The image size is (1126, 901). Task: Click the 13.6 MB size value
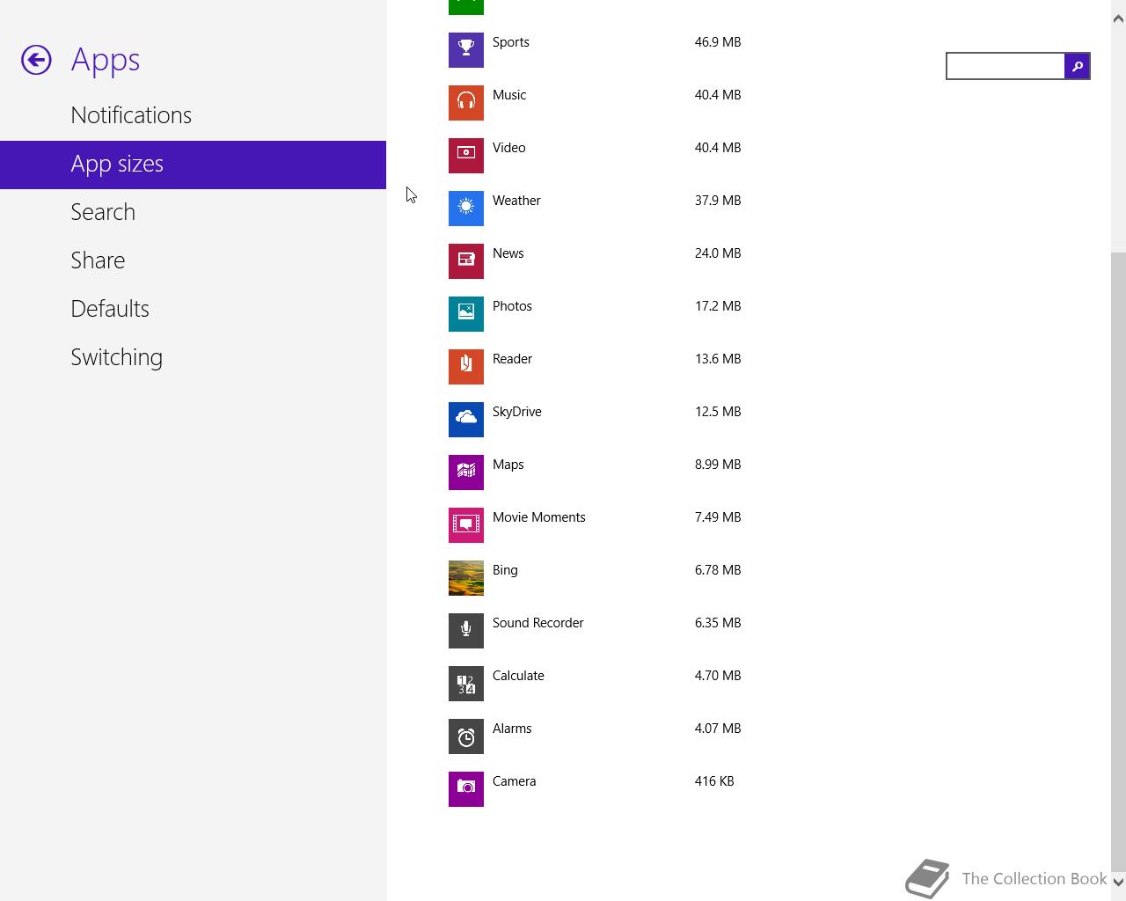pos(718,359)
